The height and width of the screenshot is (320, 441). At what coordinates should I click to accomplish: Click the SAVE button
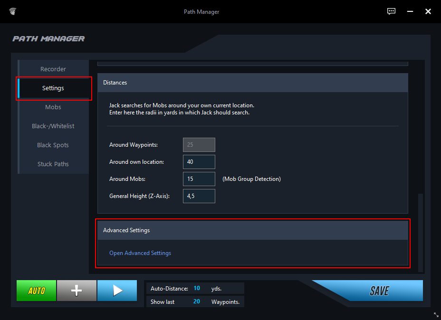click(379, 291)
